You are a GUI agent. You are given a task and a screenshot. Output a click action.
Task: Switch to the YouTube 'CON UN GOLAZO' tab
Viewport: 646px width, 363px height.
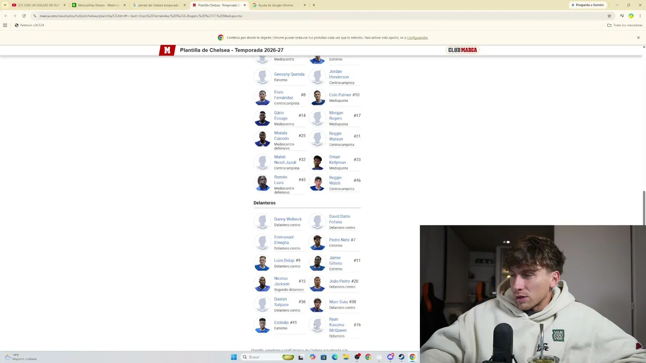point(38,5)
